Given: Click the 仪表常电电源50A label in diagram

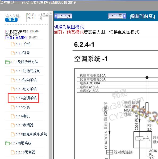Looking at the screenshot, I should 93,79.
